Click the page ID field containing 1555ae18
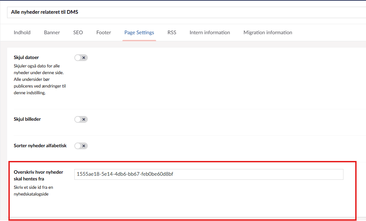 tap(209, 174)
